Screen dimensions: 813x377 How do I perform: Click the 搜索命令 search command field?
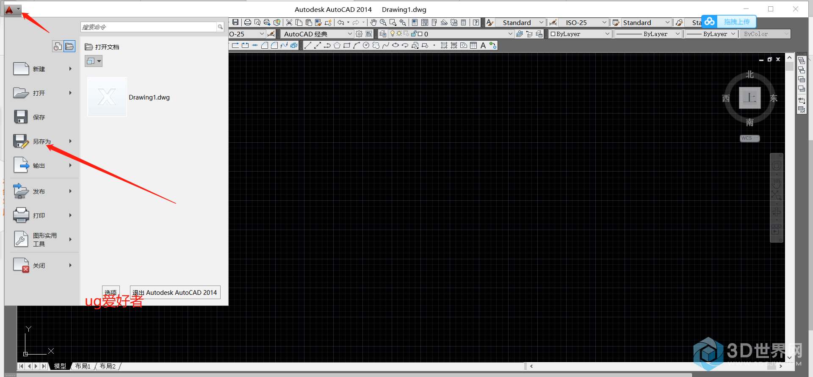(149, 27)
